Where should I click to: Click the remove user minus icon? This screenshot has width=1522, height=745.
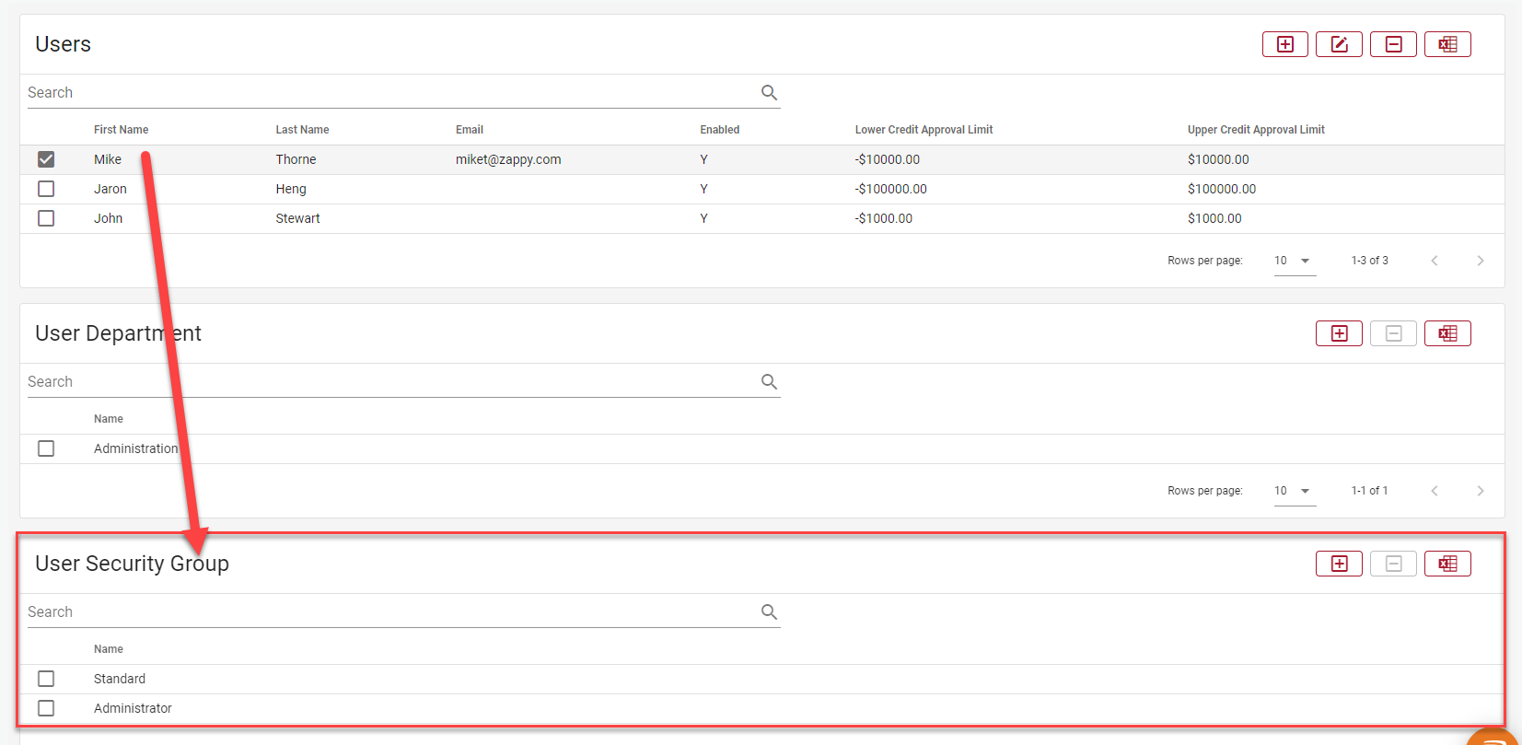coord(1393,44)
